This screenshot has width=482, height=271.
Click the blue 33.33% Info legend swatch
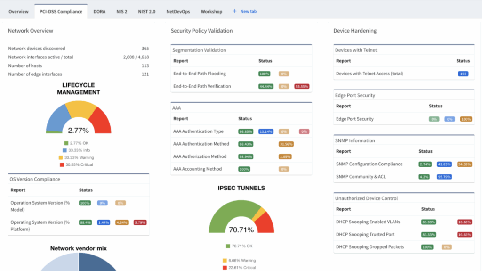pyautogui.click(x=64, y=150)
